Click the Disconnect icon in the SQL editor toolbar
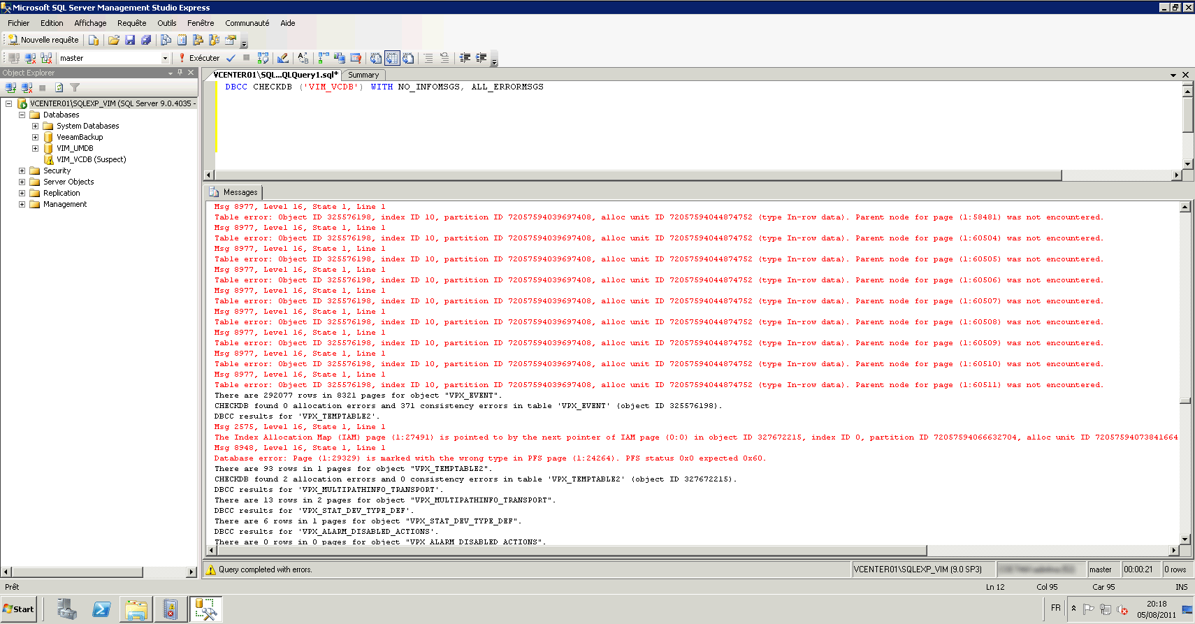Viewport: 1195px width, 624px height. (x=30, y=58)
